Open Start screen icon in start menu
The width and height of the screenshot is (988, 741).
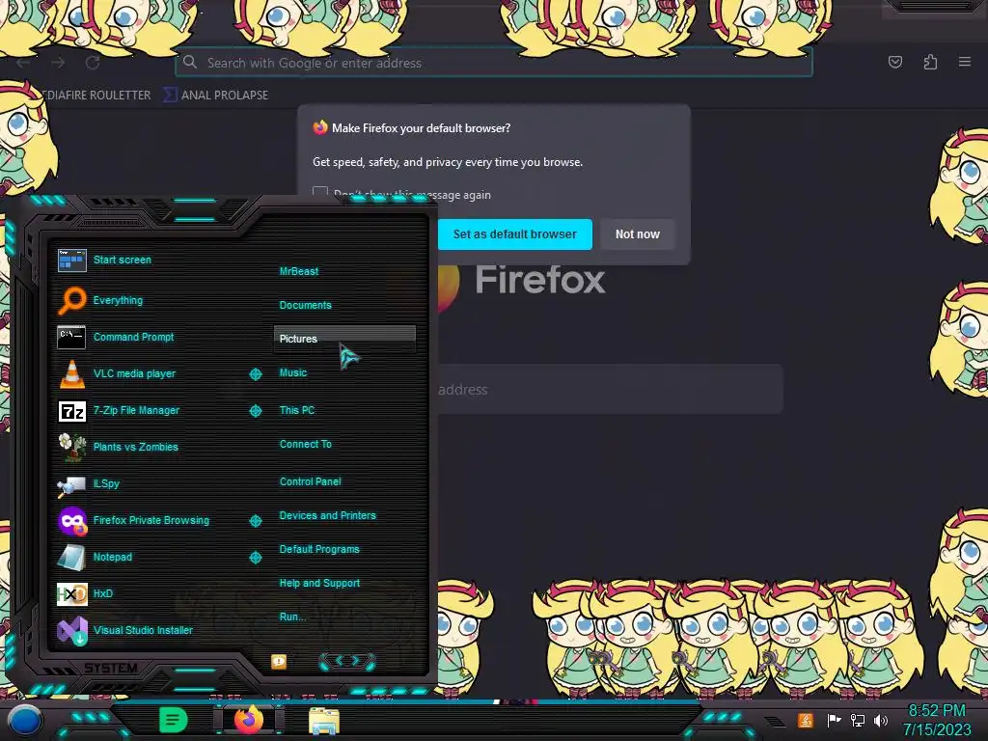71,261
